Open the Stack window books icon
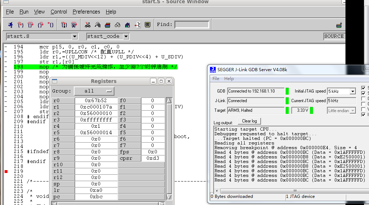Viewport: 369px width, 205px height. click(x=108, y=25)
